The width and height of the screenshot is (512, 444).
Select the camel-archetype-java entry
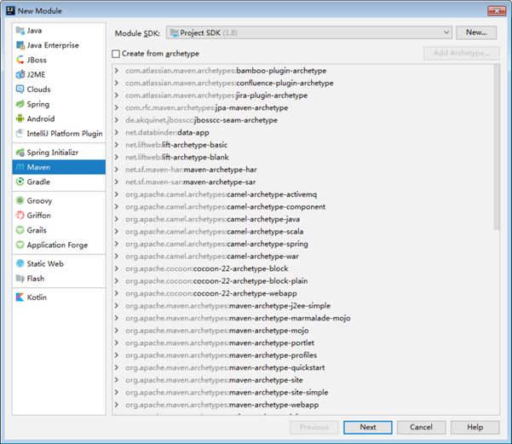tap(213, 219)
